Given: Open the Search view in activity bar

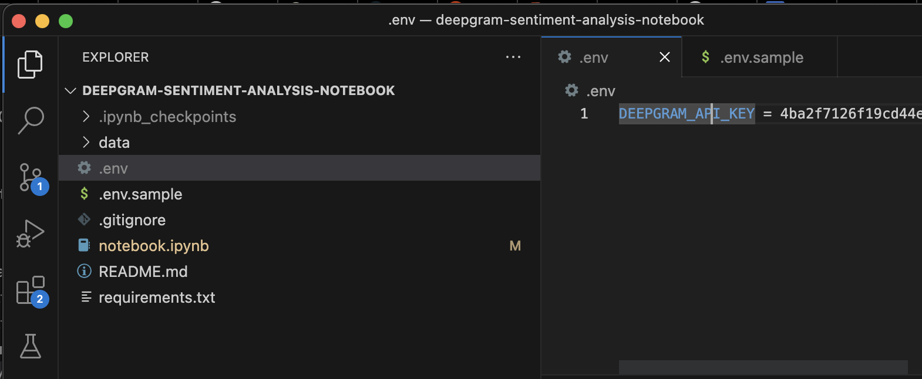Looking at the screenshot, I should point(30,120).
